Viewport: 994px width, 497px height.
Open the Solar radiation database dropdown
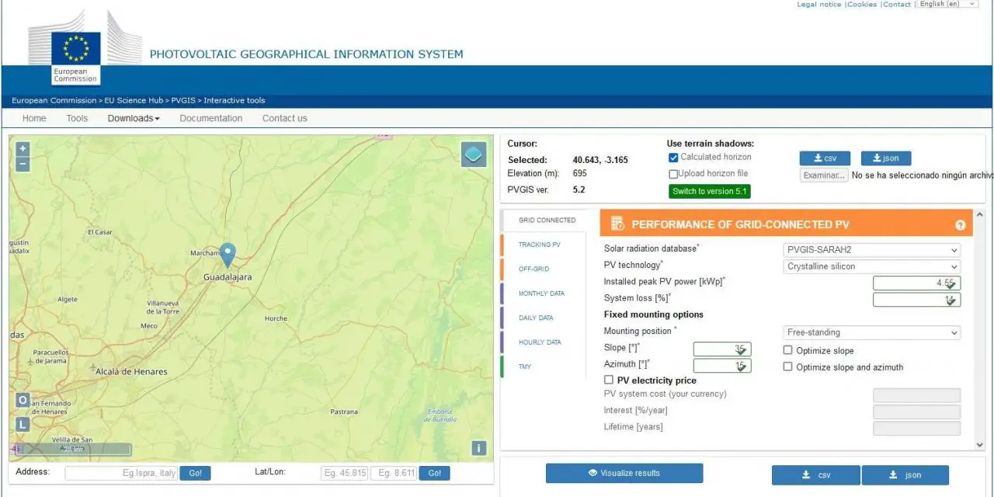pyautogui.click(x=872, y=250)
